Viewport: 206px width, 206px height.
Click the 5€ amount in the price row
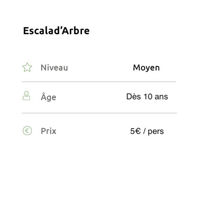click(x=136, y=131)
